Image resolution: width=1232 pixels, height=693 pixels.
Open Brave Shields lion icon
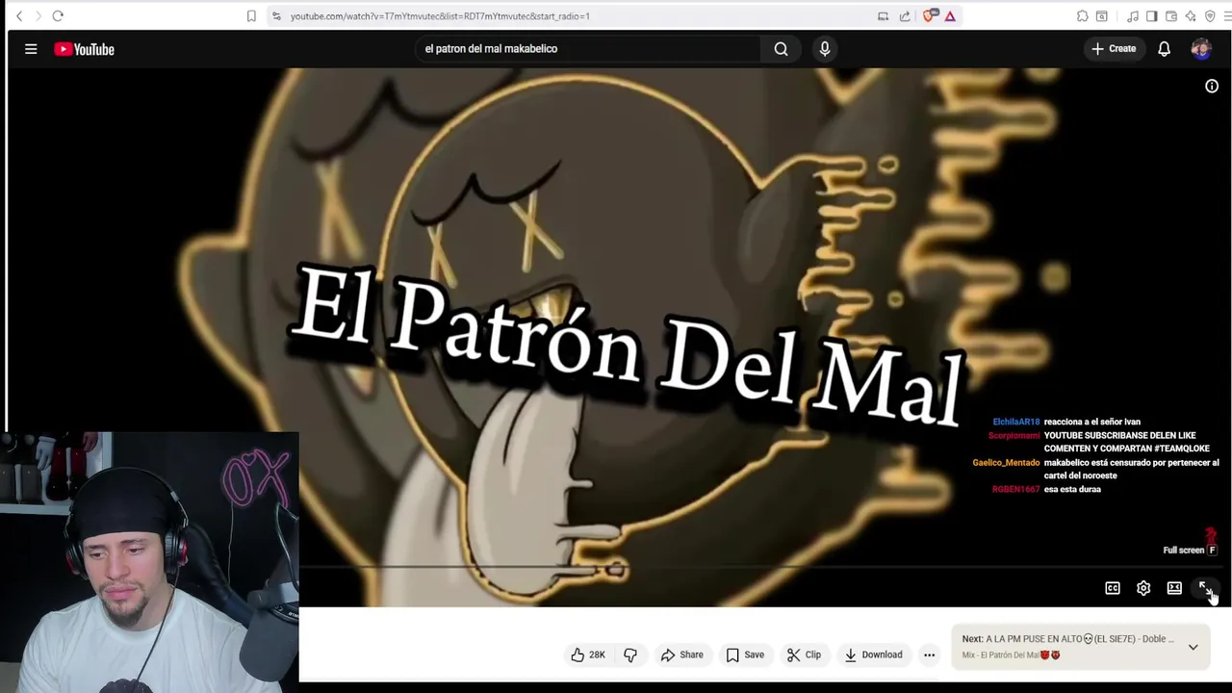click(929, 16)
